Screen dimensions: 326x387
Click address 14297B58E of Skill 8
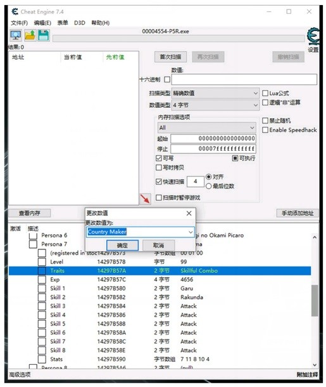pos(111,350)
